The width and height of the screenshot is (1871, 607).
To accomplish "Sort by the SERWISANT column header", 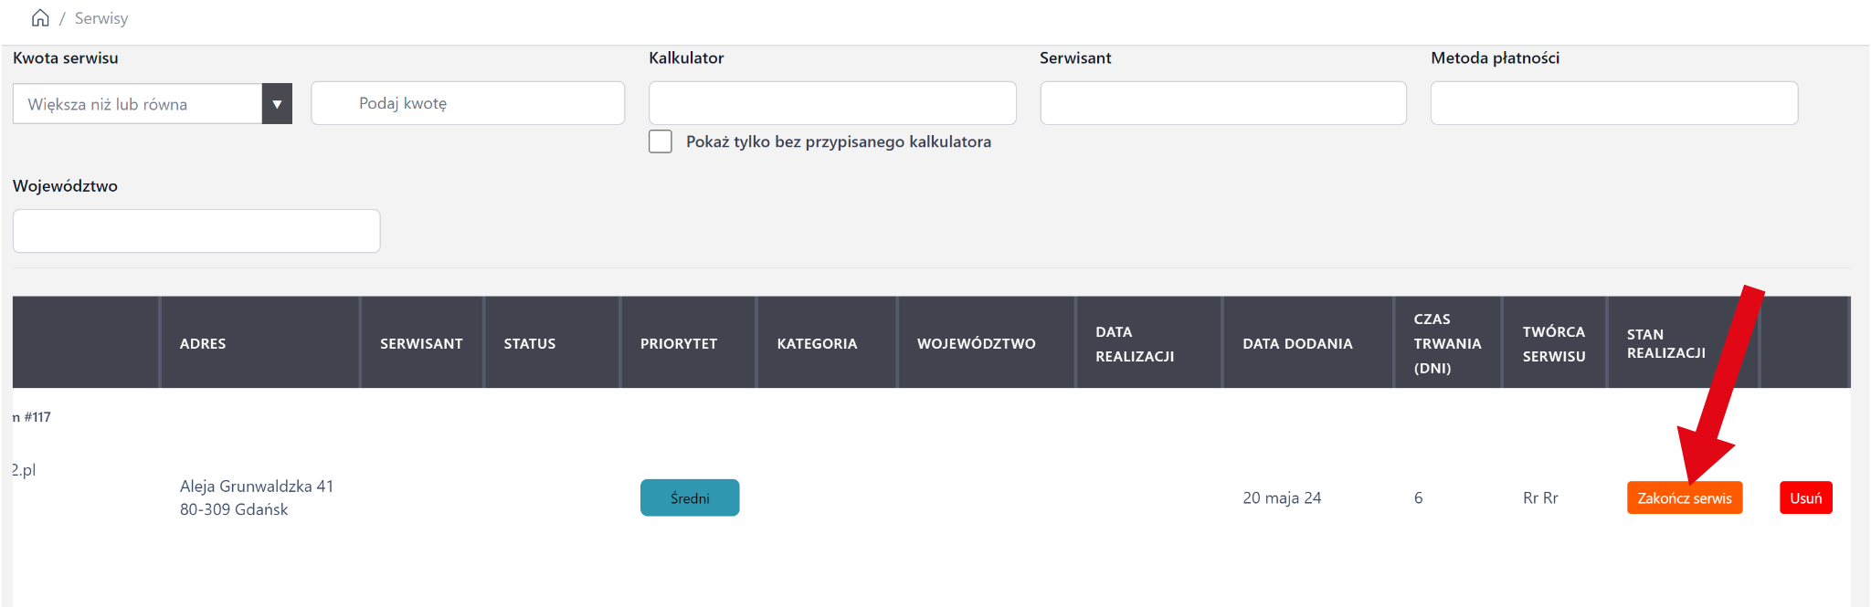I will pos(421,343).
